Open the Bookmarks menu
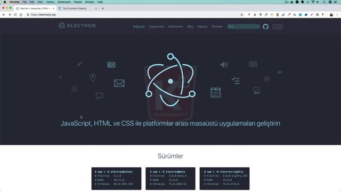The height and width of the screenshot is (191, 341). pos(64,2)
